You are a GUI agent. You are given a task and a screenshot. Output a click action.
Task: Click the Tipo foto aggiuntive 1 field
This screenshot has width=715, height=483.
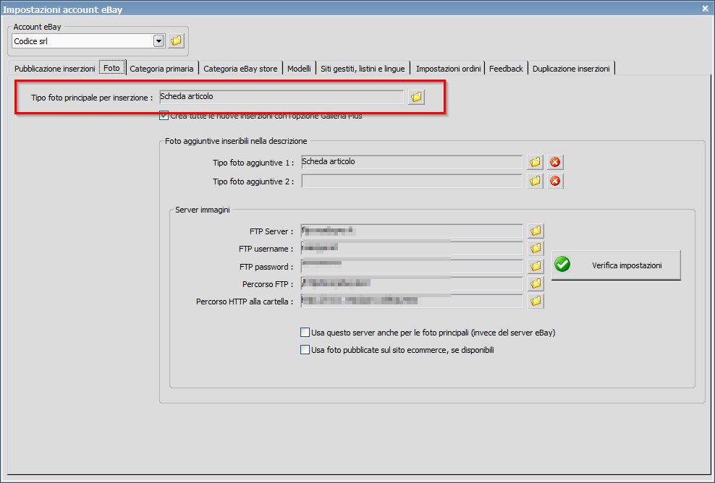pos(412,162)
